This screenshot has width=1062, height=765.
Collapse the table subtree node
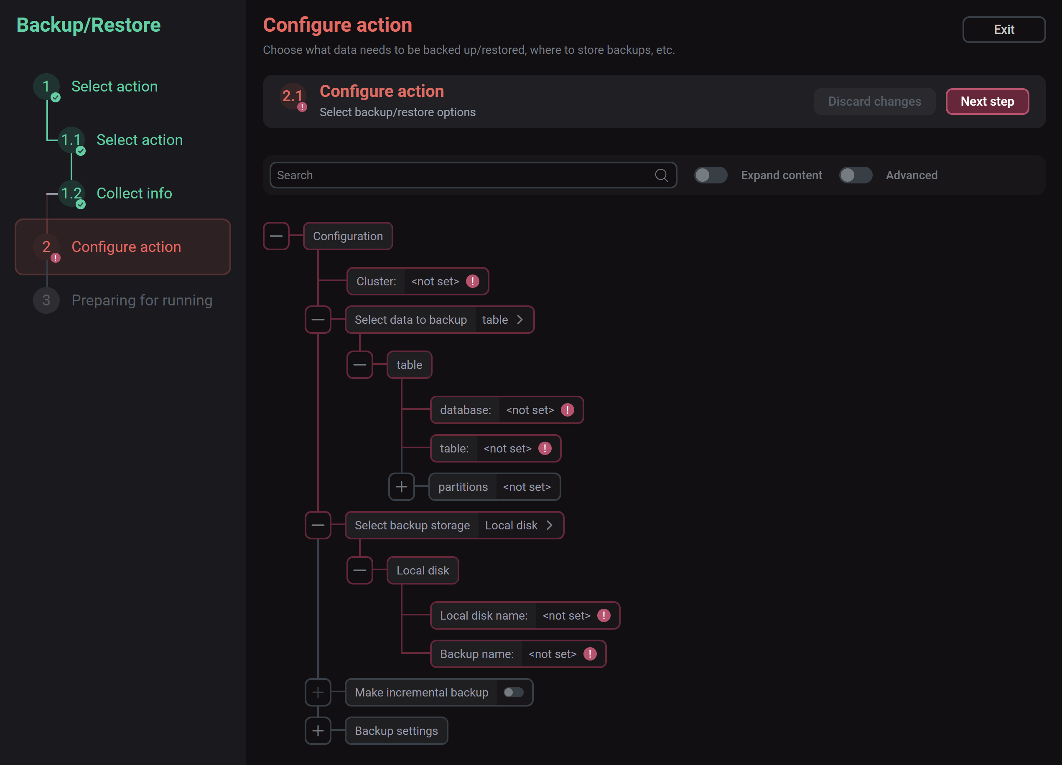(x=359, y=365)
